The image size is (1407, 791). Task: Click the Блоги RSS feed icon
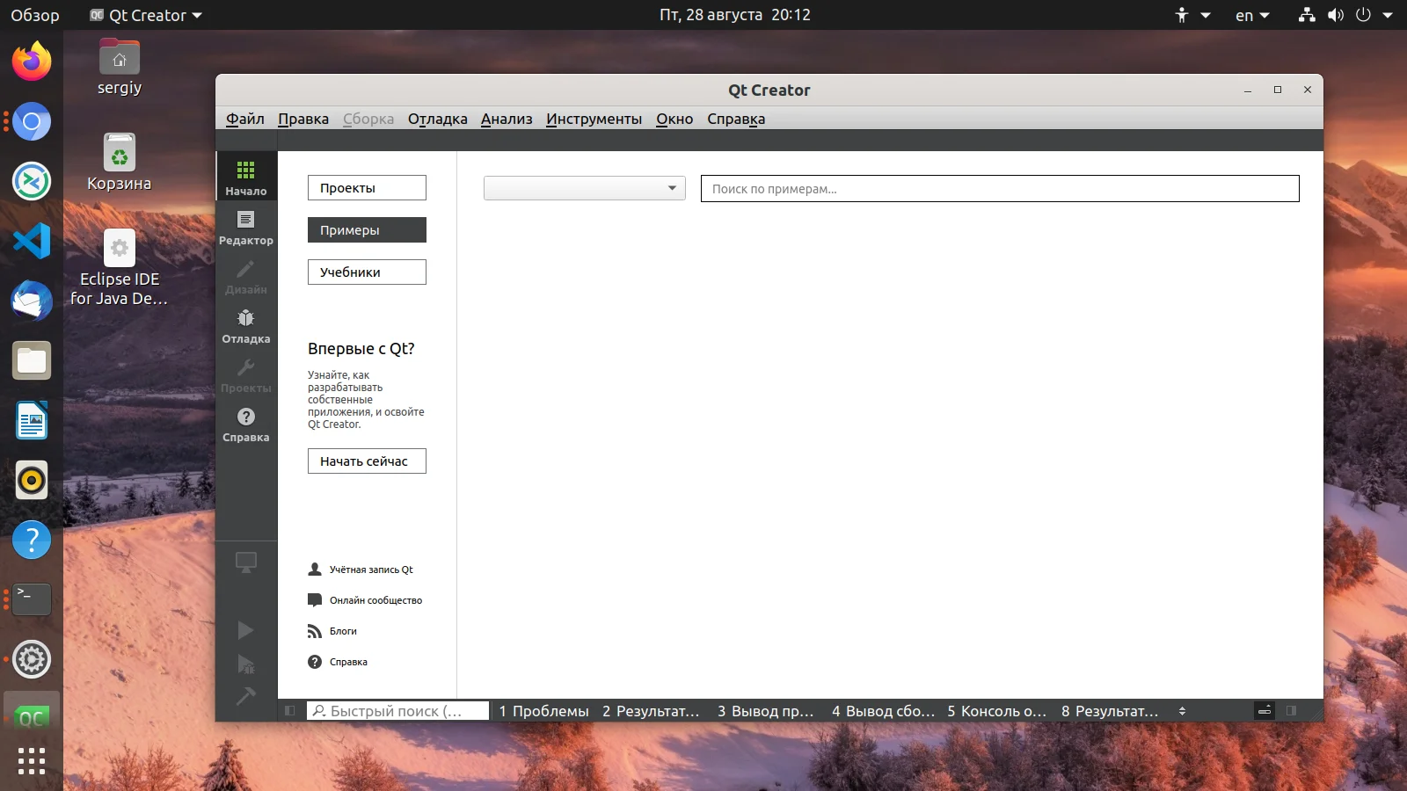tap(315, 631)
